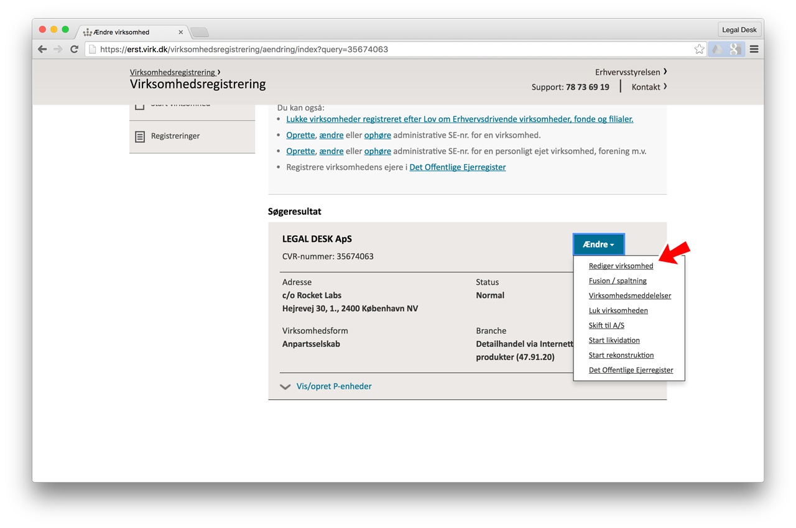The image size is (796, 528).
Task: Click the Anpartsselskab value
Action: pyautogui.click(x=311, y=344)
